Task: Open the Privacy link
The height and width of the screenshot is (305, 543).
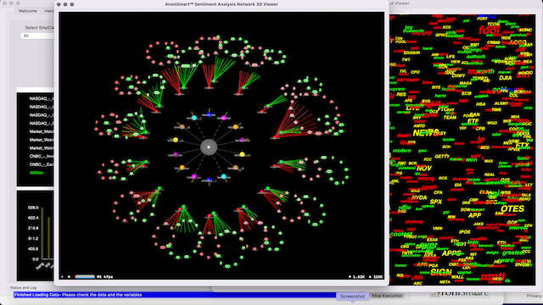Action: 535,296
